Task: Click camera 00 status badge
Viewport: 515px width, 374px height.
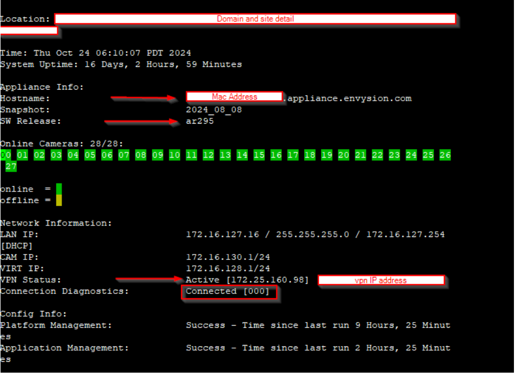Action: 6,155
